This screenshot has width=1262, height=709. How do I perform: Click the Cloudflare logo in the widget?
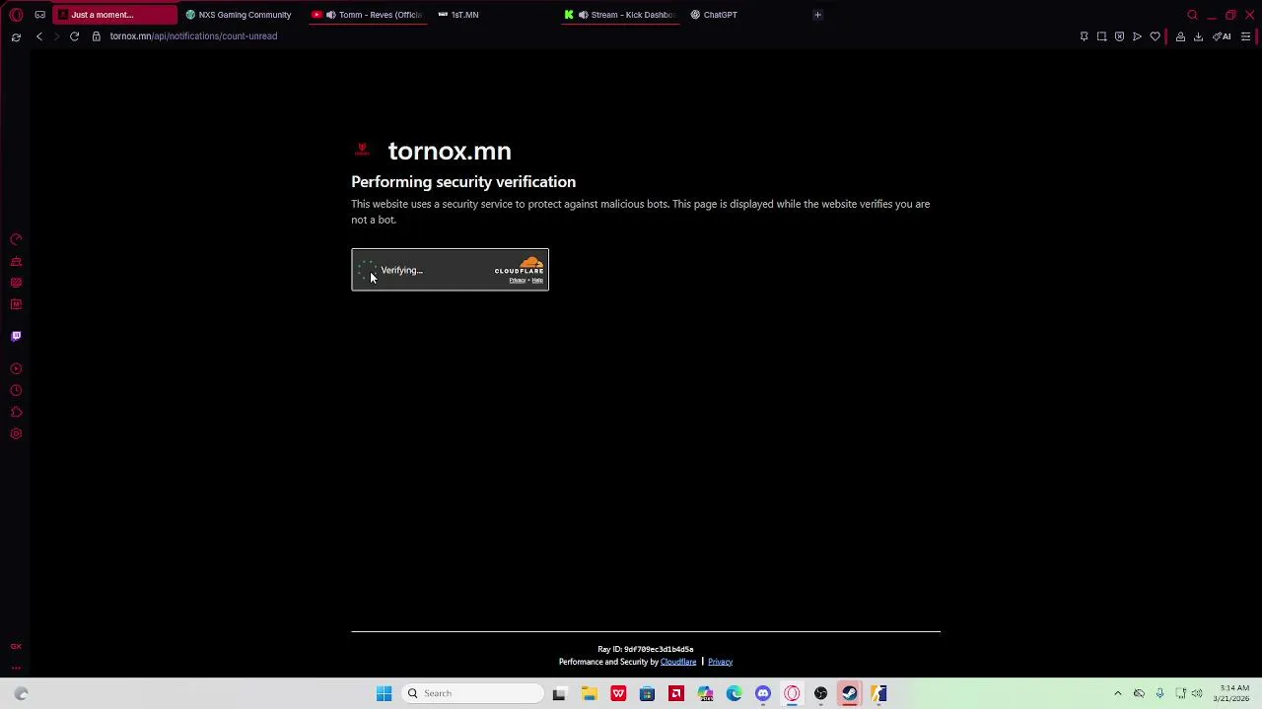click(520, 265)
